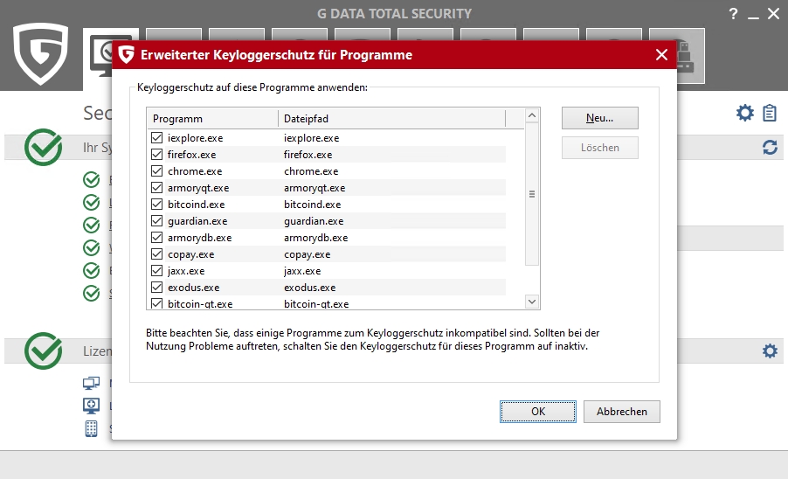Toggle the firefox.exe checkbox
This screenshot has width=788, height=479.
[156, 154]
